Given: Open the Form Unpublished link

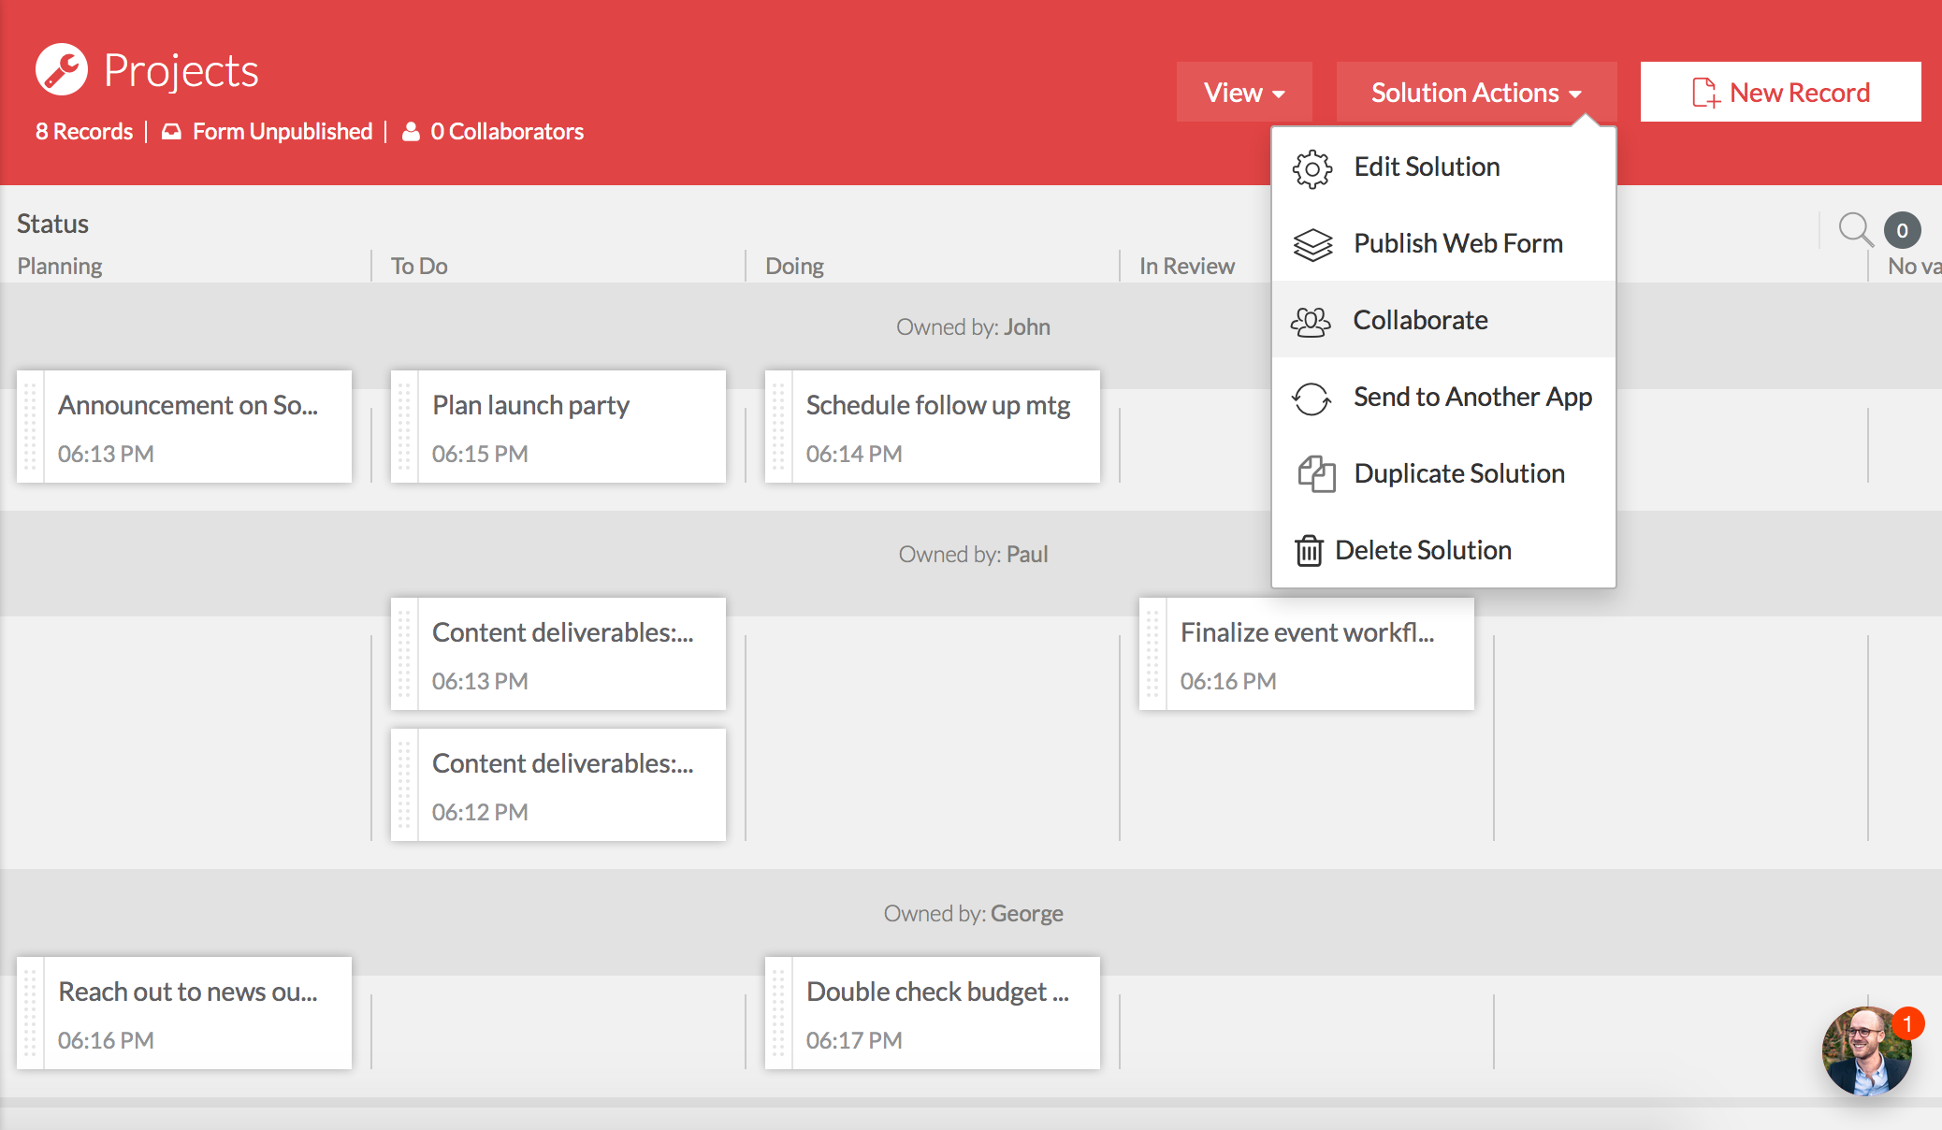Looking at the screenshot, I should [282, 132].
